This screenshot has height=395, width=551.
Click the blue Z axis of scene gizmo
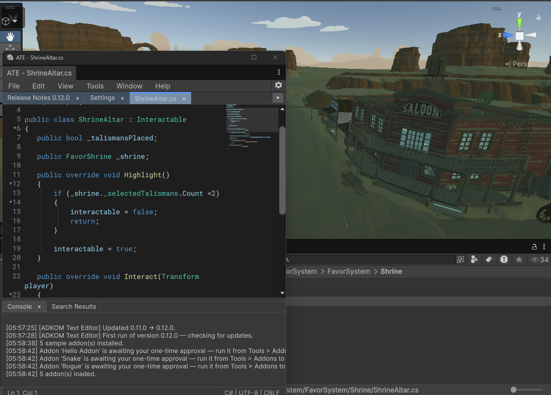pos(508,35)
